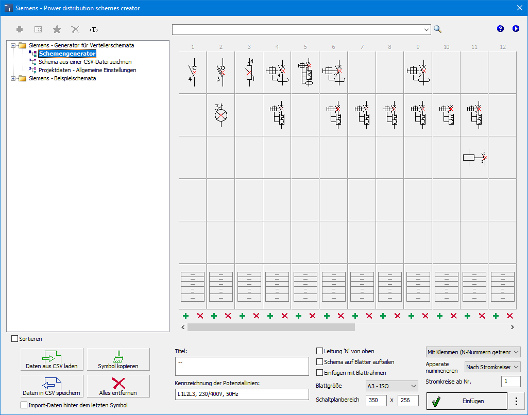528x415 pixels.
Task: Select the switch symbol in column 1
Action: click(192, 73)
